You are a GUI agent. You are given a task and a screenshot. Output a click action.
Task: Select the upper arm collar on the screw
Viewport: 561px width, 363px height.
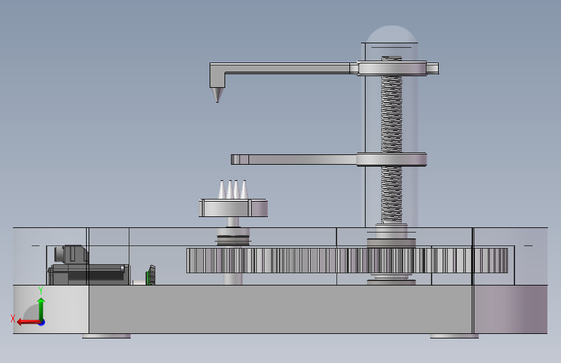[x=393, y=68]
